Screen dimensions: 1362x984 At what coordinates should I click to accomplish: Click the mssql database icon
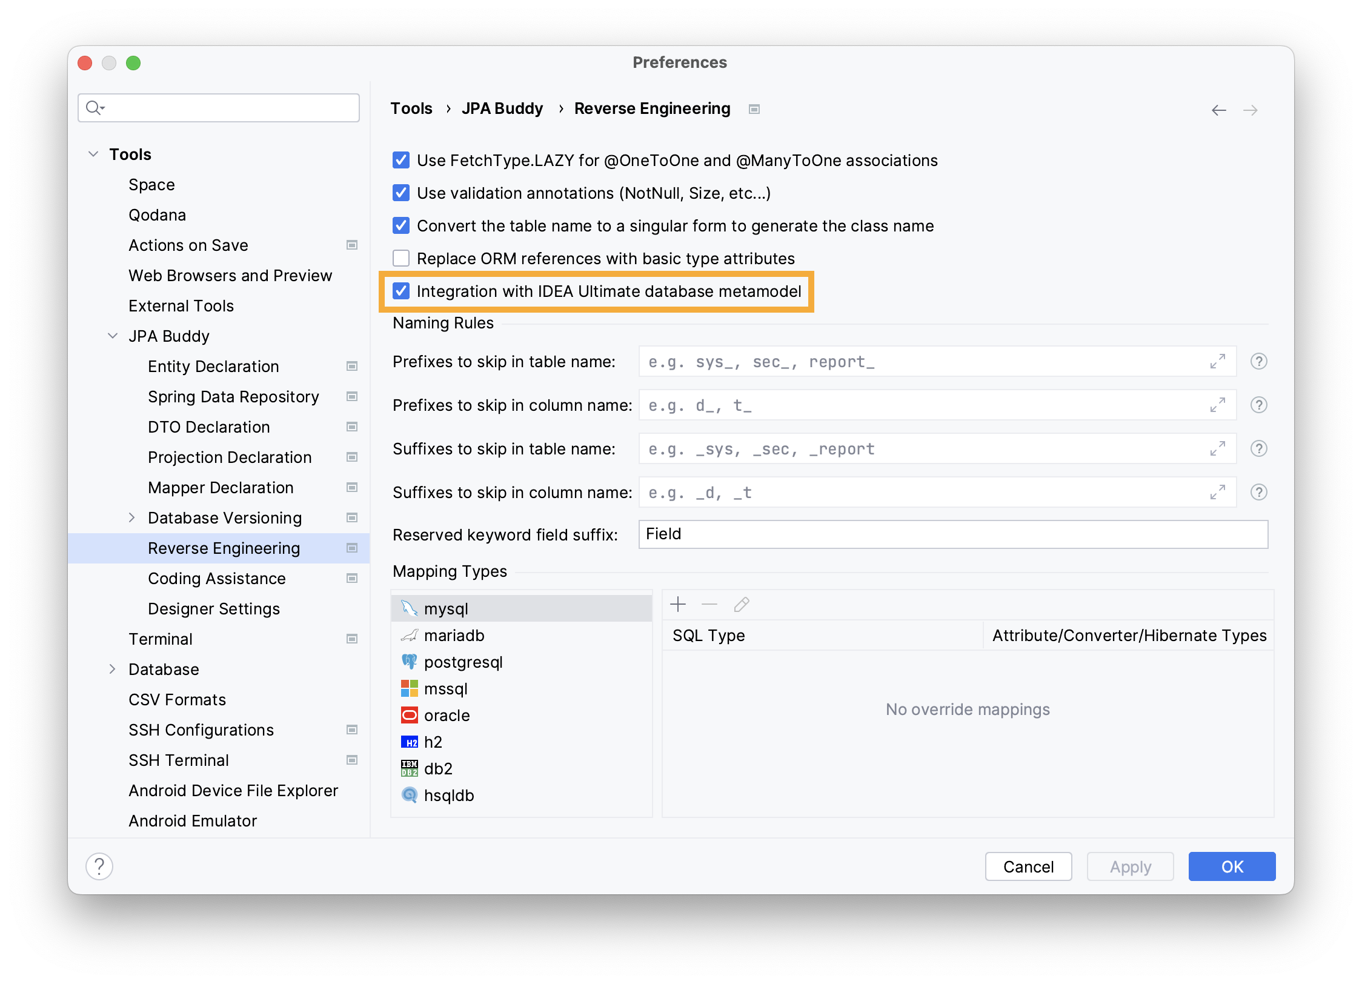coord(410,688)
